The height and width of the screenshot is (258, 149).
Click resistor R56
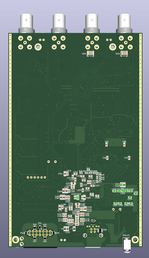[x=81, y=173]
